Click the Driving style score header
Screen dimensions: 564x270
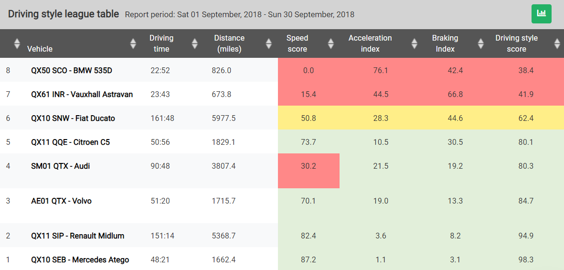pyautogui.click(x=516, y=43)
